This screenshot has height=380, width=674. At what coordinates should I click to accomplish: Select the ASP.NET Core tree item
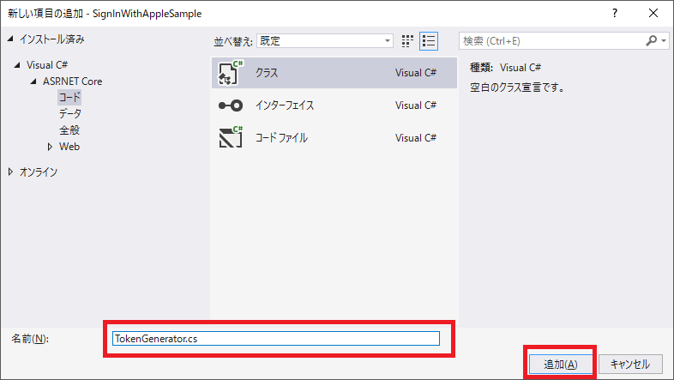coord(73,81)
